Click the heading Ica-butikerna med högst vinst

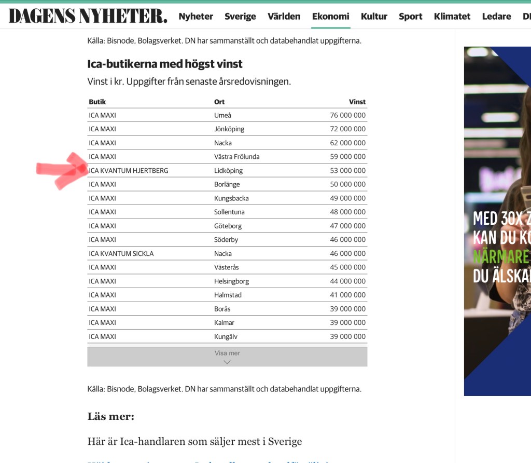165,64
